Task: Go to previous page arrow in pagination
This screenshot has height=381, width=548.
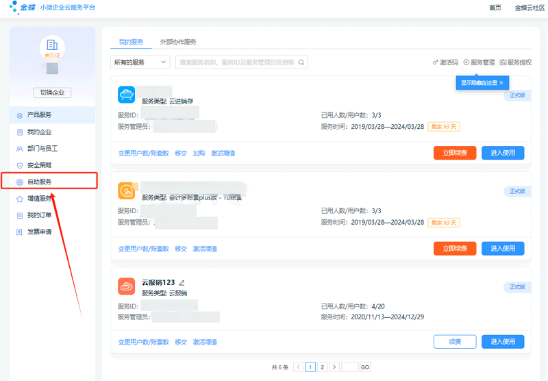Action: (x=298, y=367)
